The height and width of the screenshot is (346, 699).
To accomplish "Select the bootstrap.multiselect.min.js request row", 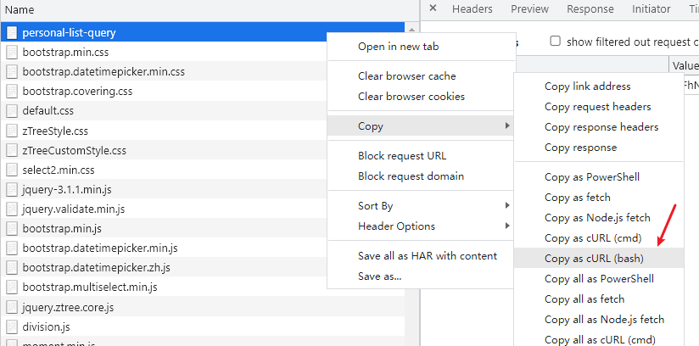I will (x=89, y=287).
